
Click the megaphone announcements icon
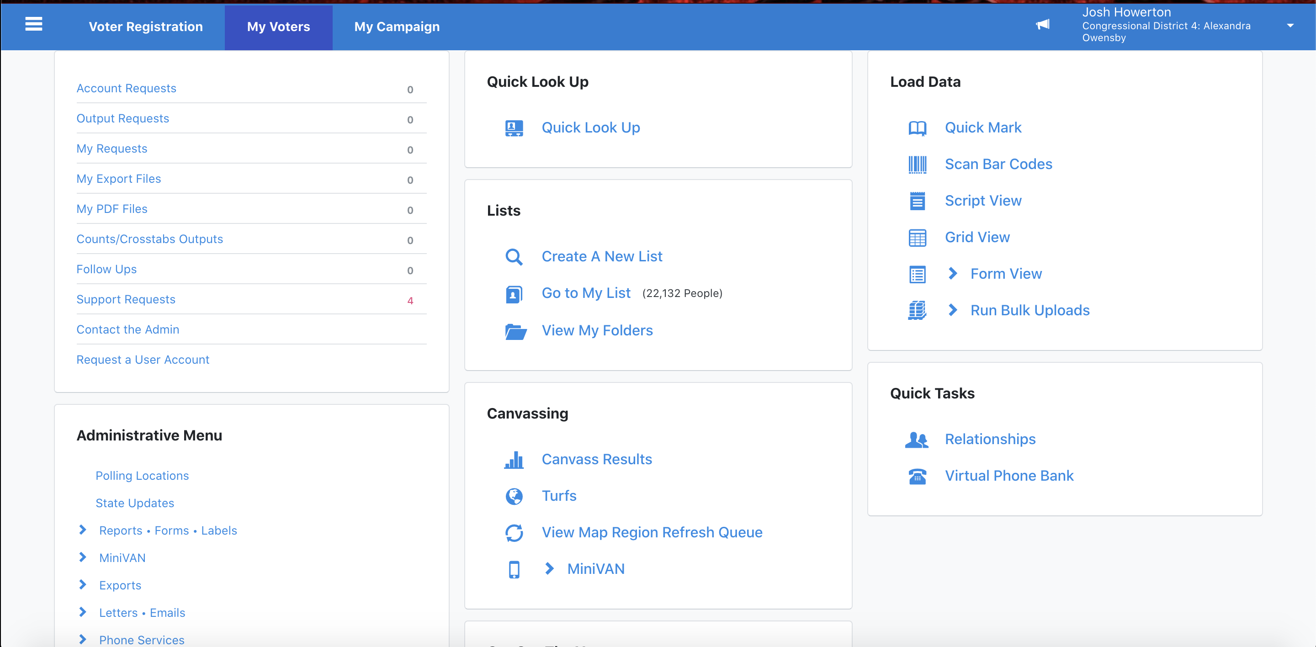coord(1042,25)
